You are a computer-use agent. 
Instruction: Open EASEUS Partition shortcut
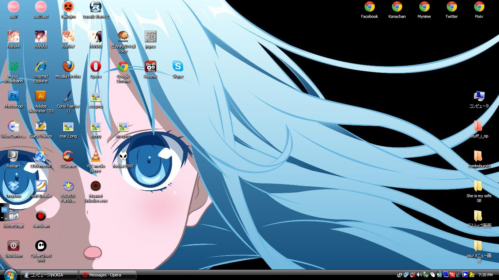point(68,191)
